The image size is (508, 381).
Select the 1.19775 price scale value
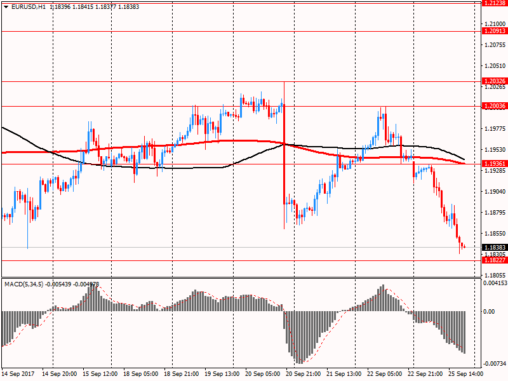pos(495,129)
